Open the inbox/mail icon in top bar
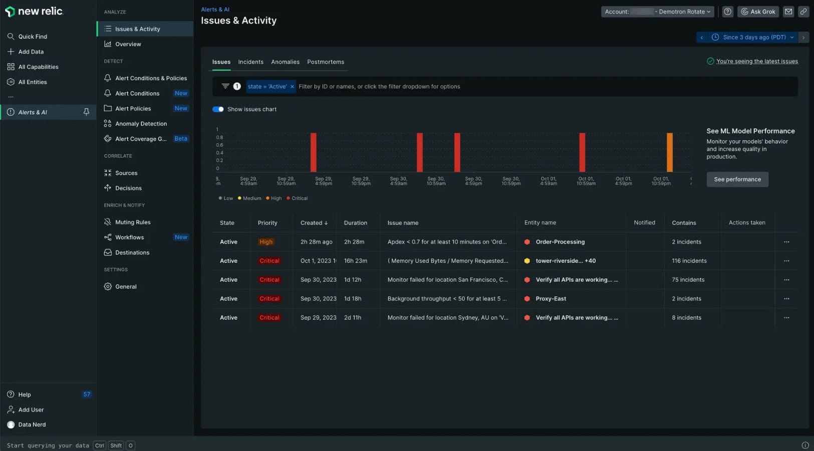Viewport: 814px width, 451px height. [788, 11]
